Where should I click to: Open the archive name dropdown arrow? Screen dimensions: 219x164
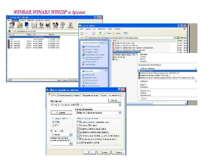point(120,105)
